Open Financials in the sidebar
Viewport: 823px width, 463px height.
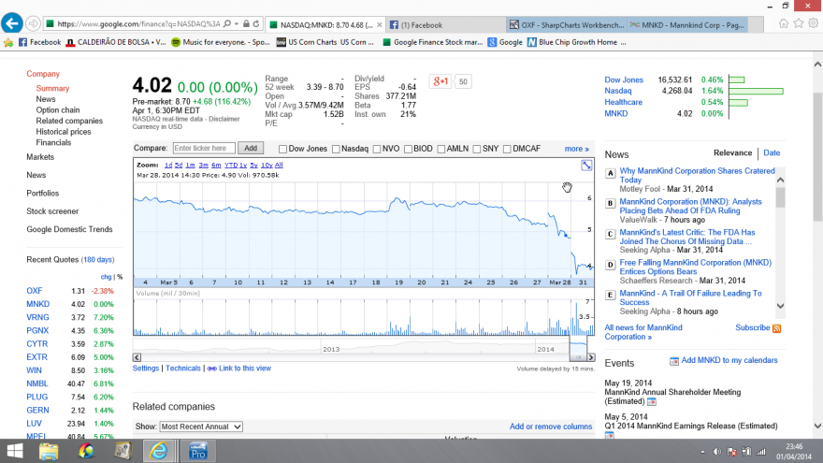tap(53, 142)
